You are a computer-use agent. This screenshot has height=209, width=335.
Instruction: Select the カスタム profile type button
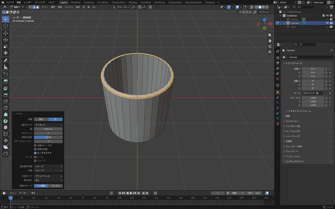(x=55, y=186)
